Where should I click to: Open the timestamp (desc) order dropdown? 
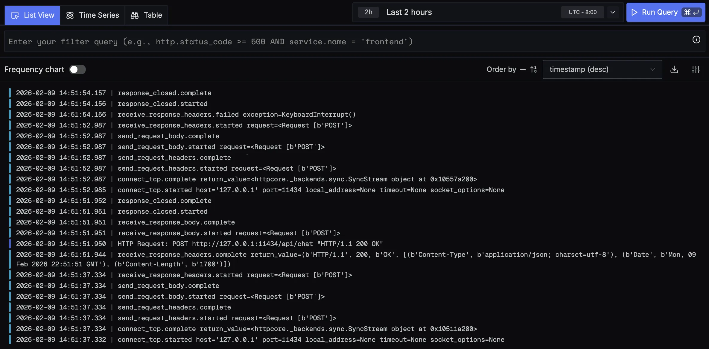(602, 69)
